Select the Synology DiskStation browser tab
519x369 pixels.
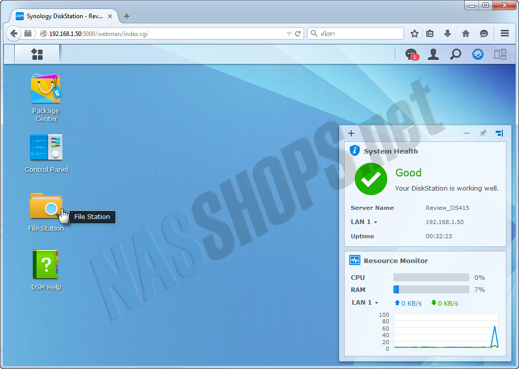click(x=64, y=16)
